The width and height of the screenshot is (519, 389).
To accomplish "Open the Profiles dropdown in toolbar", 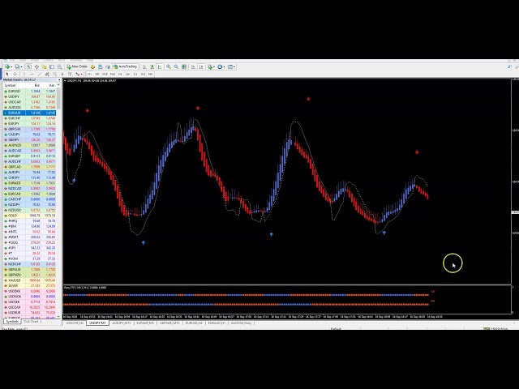I will tap(18, 66).
